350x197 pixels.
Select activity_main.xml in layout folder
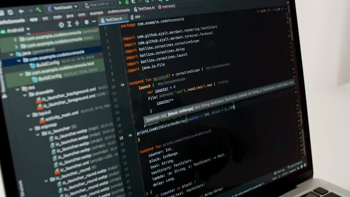tap(59, 117)
